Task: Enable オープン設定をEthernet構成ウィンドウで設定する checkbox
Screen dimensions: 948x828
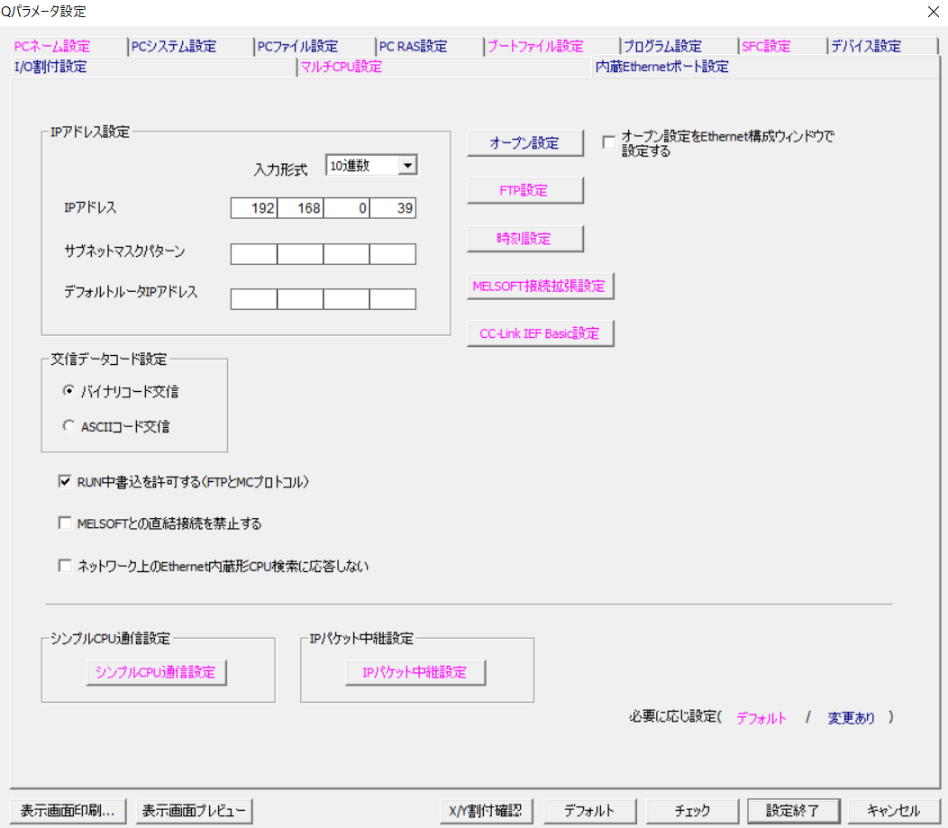Action: (609, 142)
